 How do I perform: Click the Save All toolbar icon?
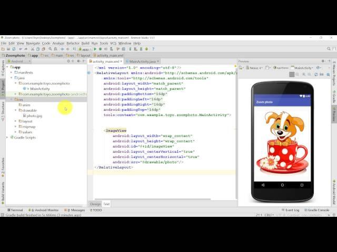(x=8, y=49)
